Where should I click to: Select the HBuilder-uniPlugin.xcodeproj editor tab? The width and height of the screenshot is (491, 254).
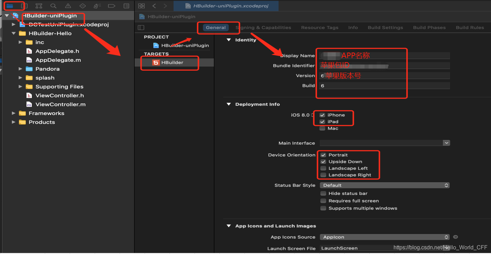pyautogui.click(x=226, y=6)
